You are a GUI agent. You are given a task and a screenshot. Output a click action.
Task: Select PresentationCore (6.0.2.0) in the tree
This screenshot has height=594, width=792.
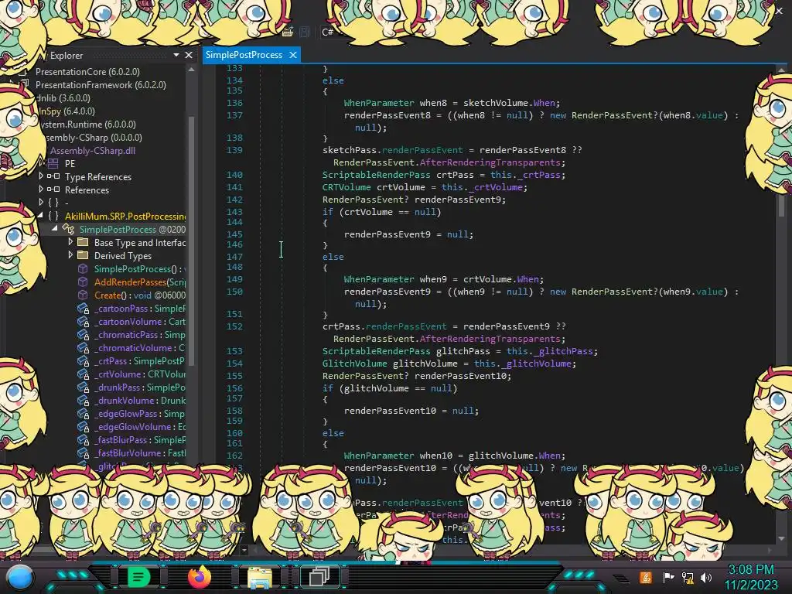87,72
